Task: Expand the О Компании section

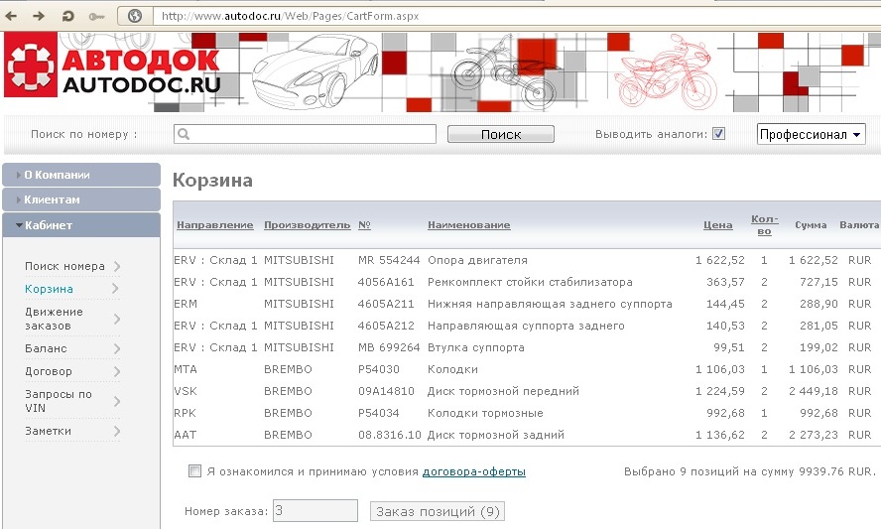Action: click(x=81, y=175)
